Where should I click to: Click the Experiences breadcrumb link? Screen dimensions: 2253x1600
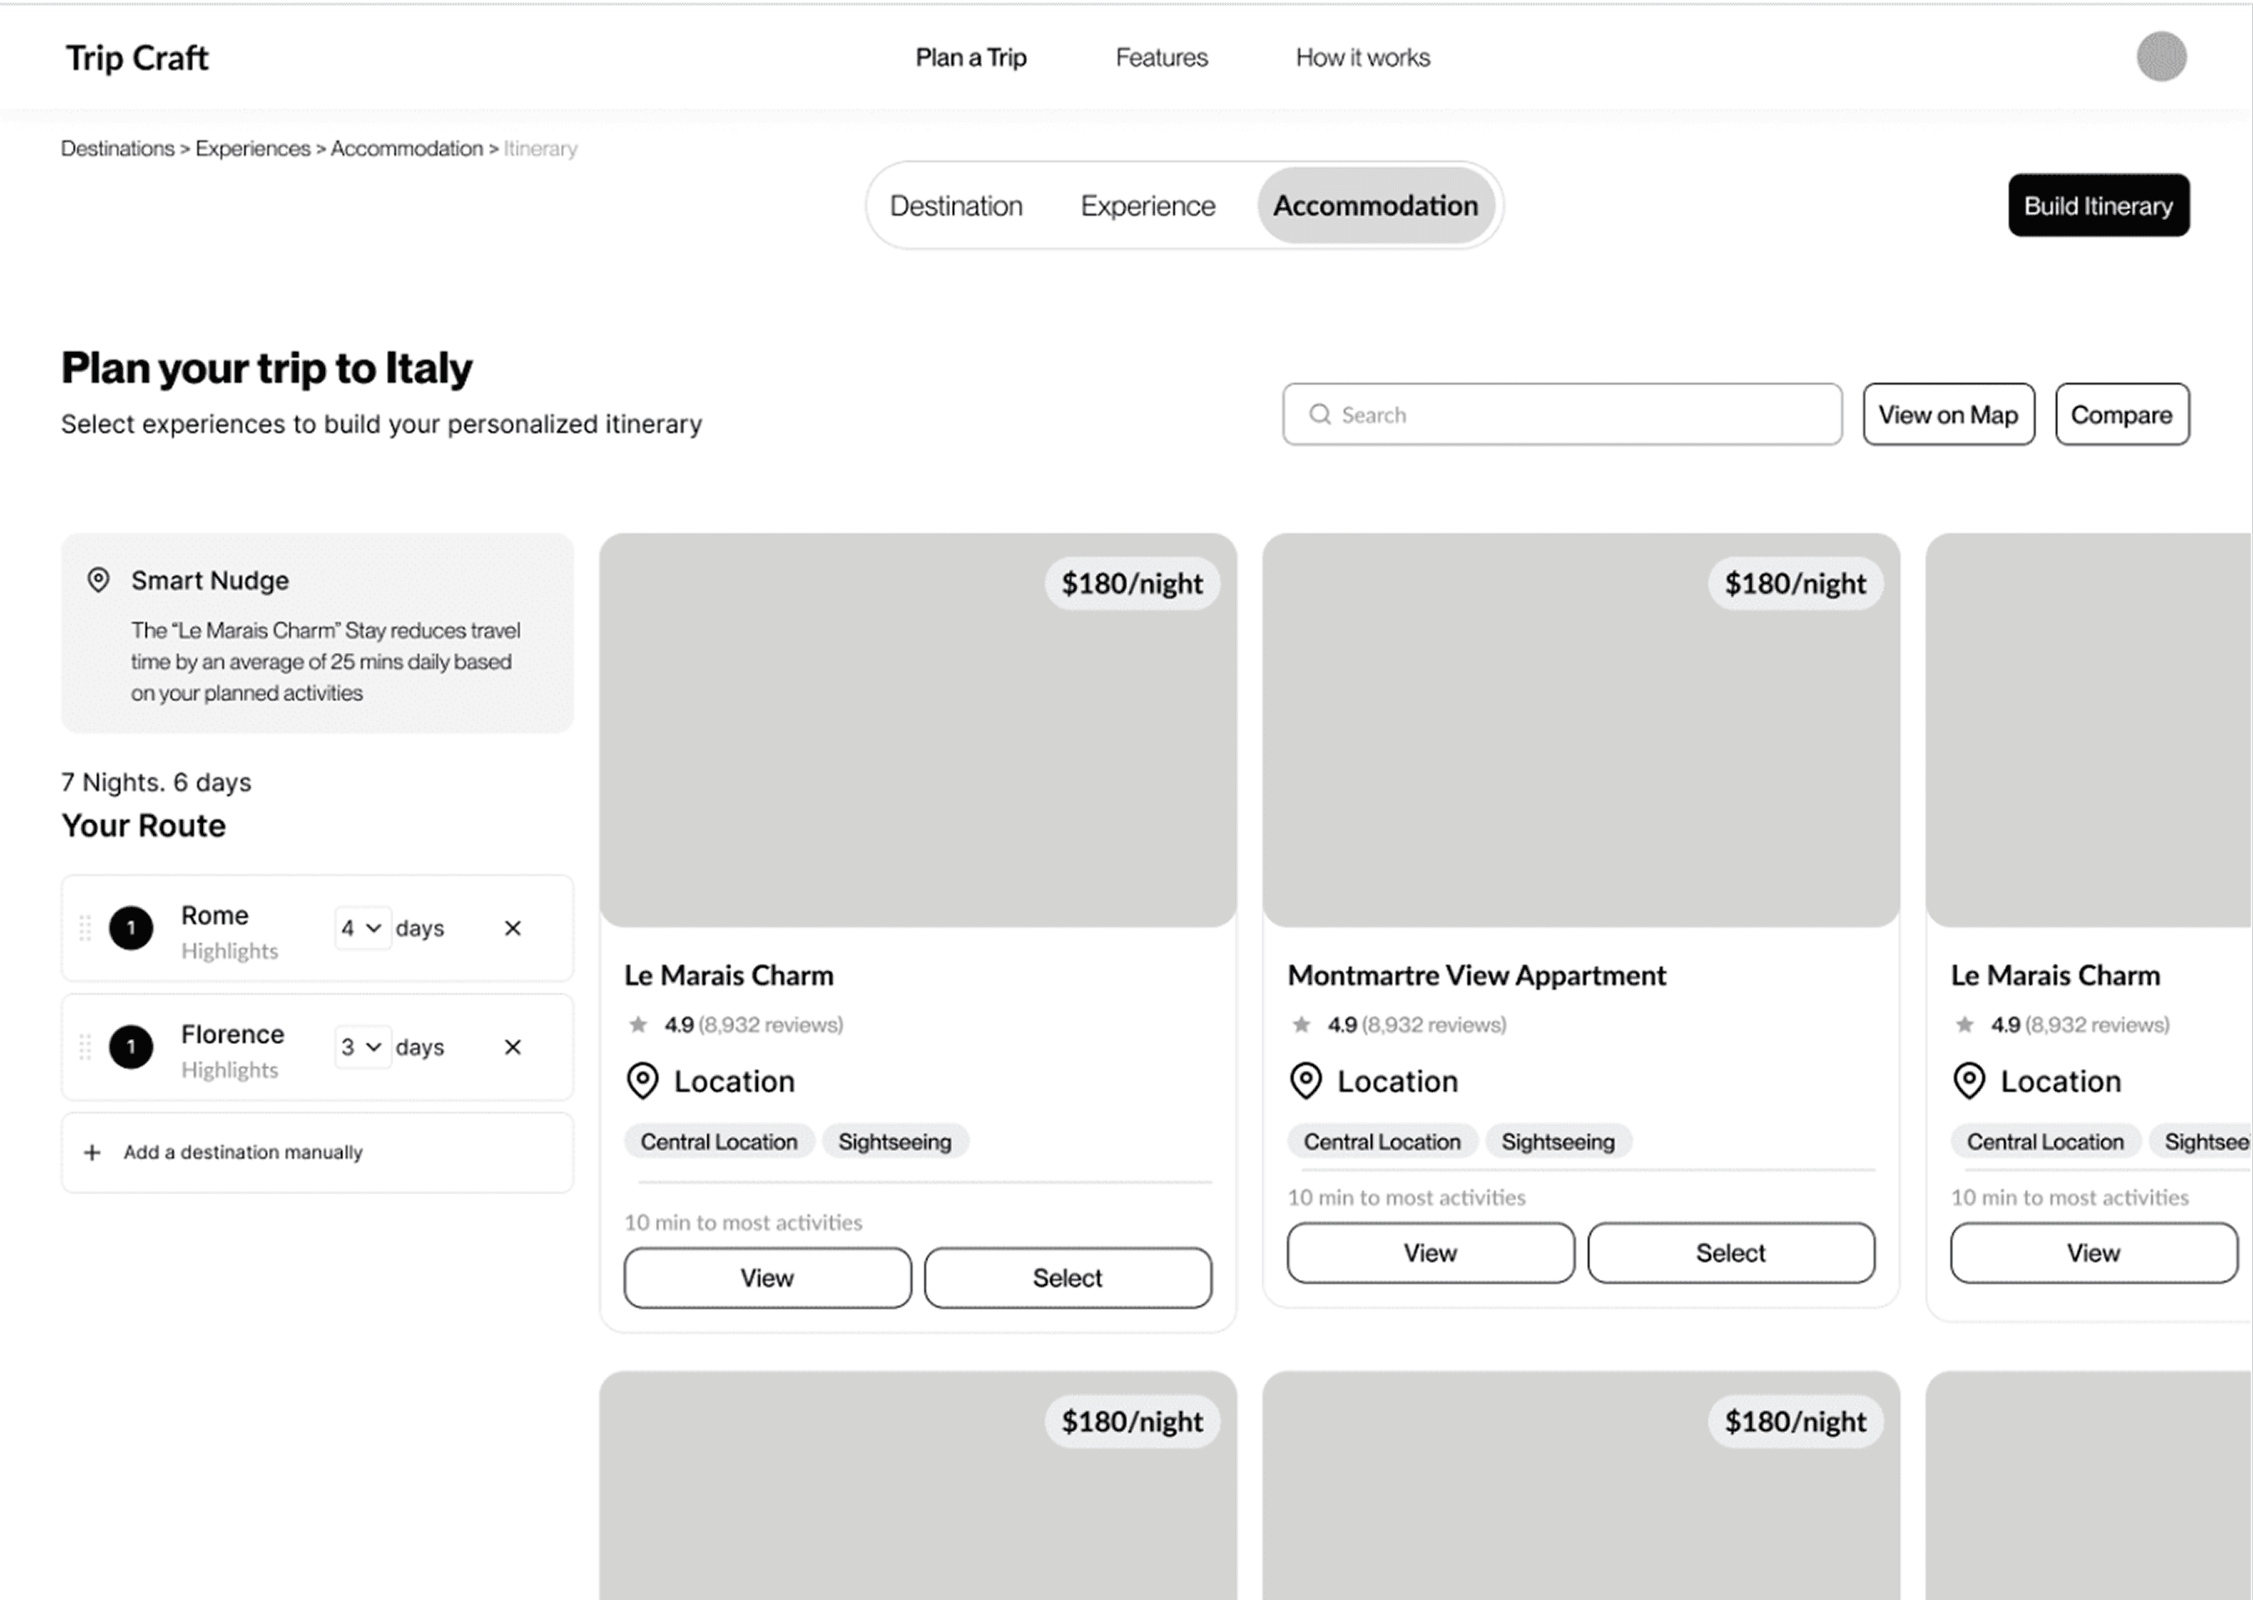(x=252, y=149)
